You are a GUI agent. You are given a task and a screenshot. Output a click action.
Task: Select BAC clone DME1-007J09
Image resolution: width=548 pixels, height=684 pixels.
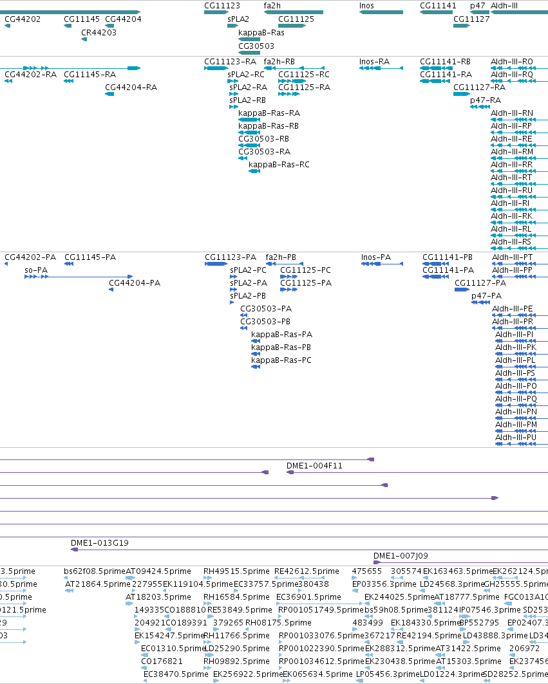(401, 556)
